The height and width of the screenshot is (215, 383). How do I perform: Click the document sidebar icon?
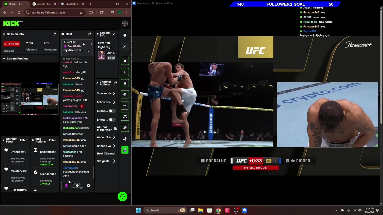(125, 83)
